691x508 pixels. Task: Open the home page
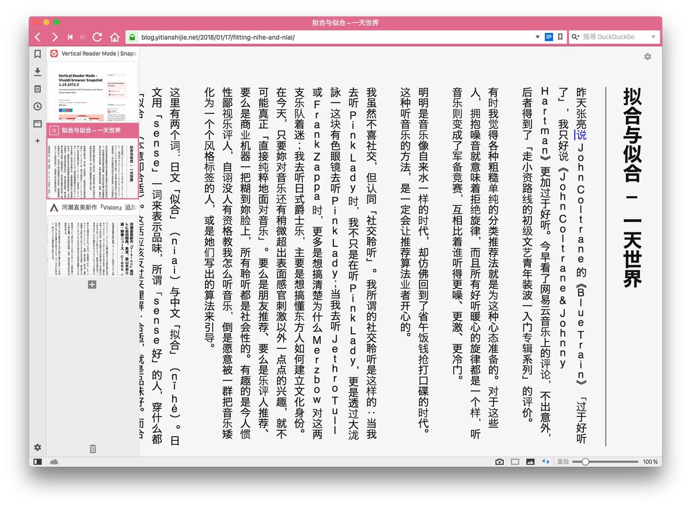(x=115, y=37)
